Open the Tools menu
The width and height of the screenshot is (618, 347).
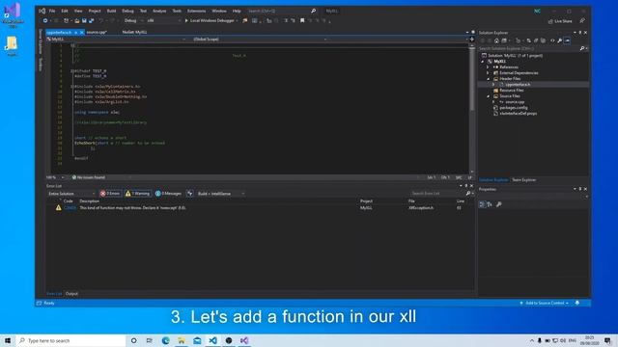tap(177, 11)
